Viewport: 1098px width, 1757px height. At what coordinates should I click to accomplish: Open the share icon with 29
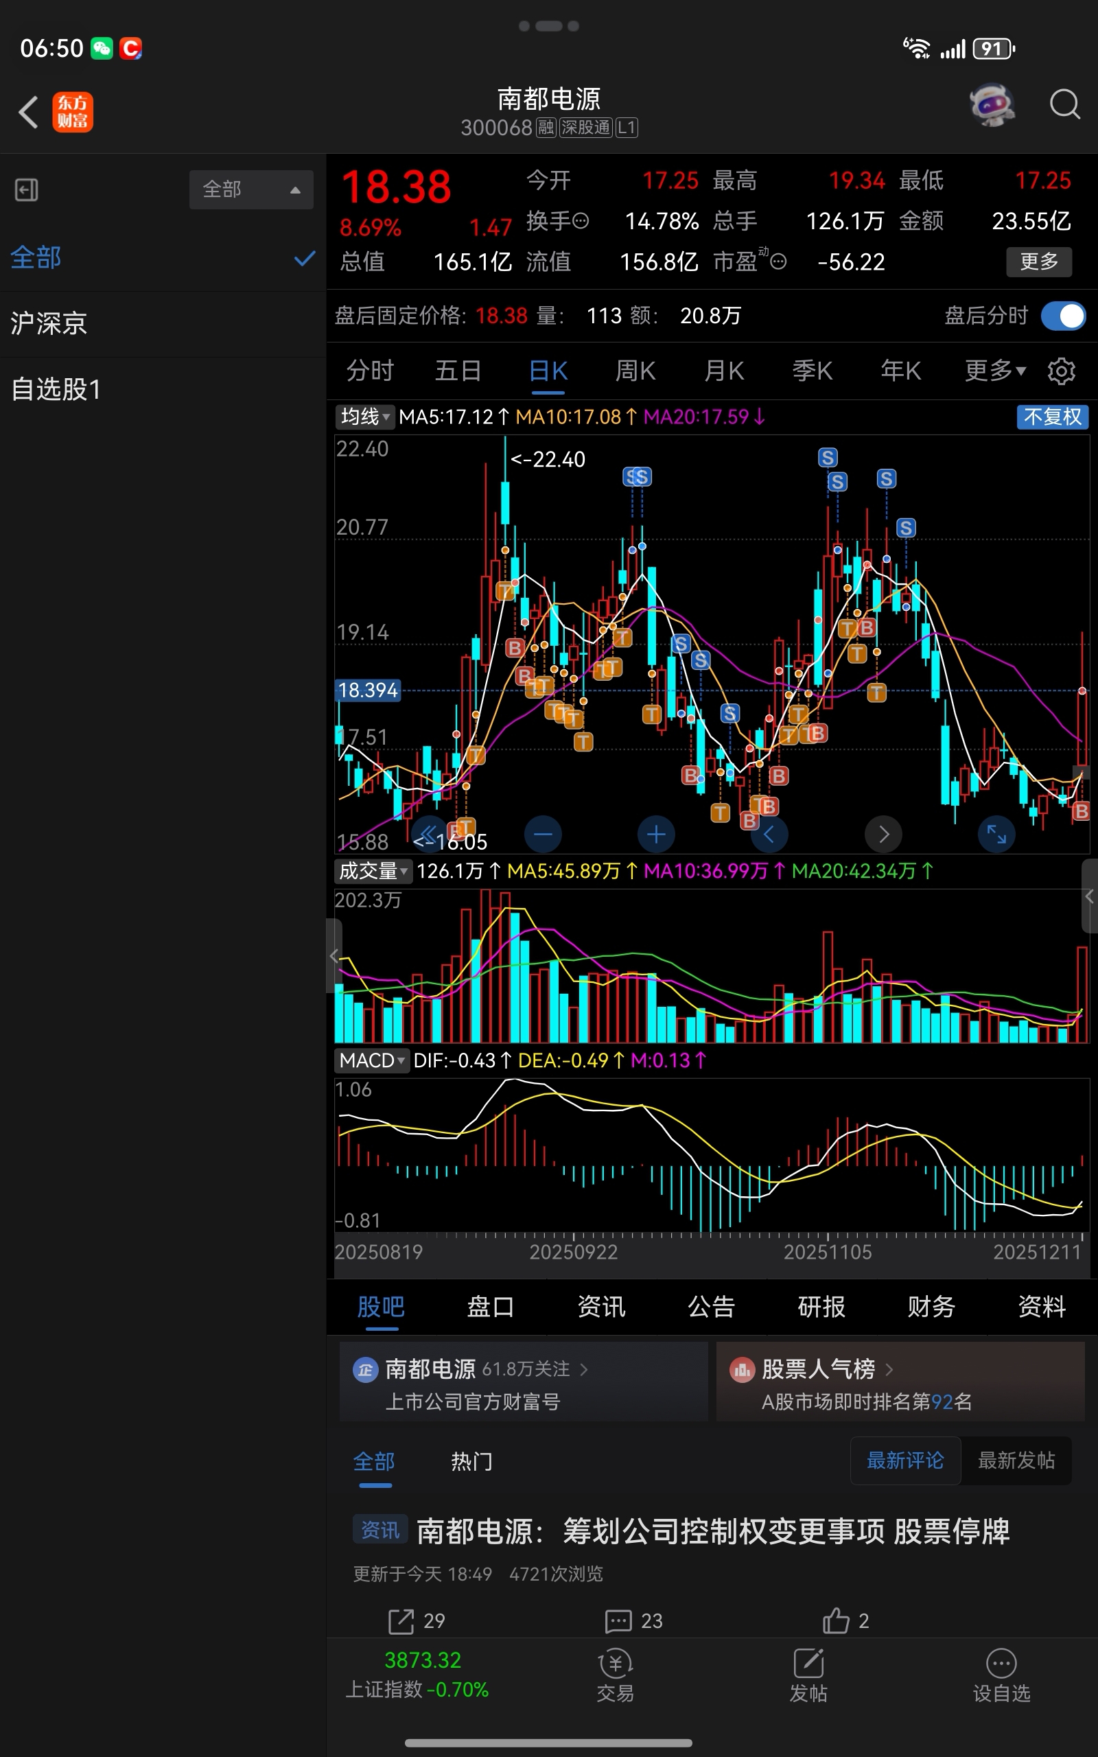(401, 1620)
